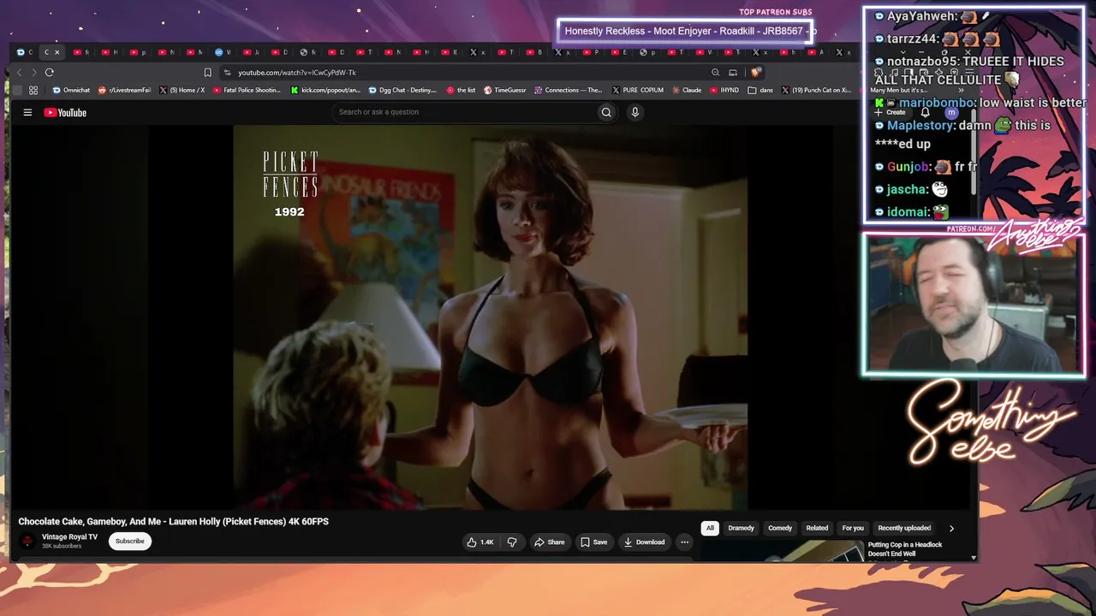
Task: Show next filter chips with right arrow
Action: (x=951, y=528)
